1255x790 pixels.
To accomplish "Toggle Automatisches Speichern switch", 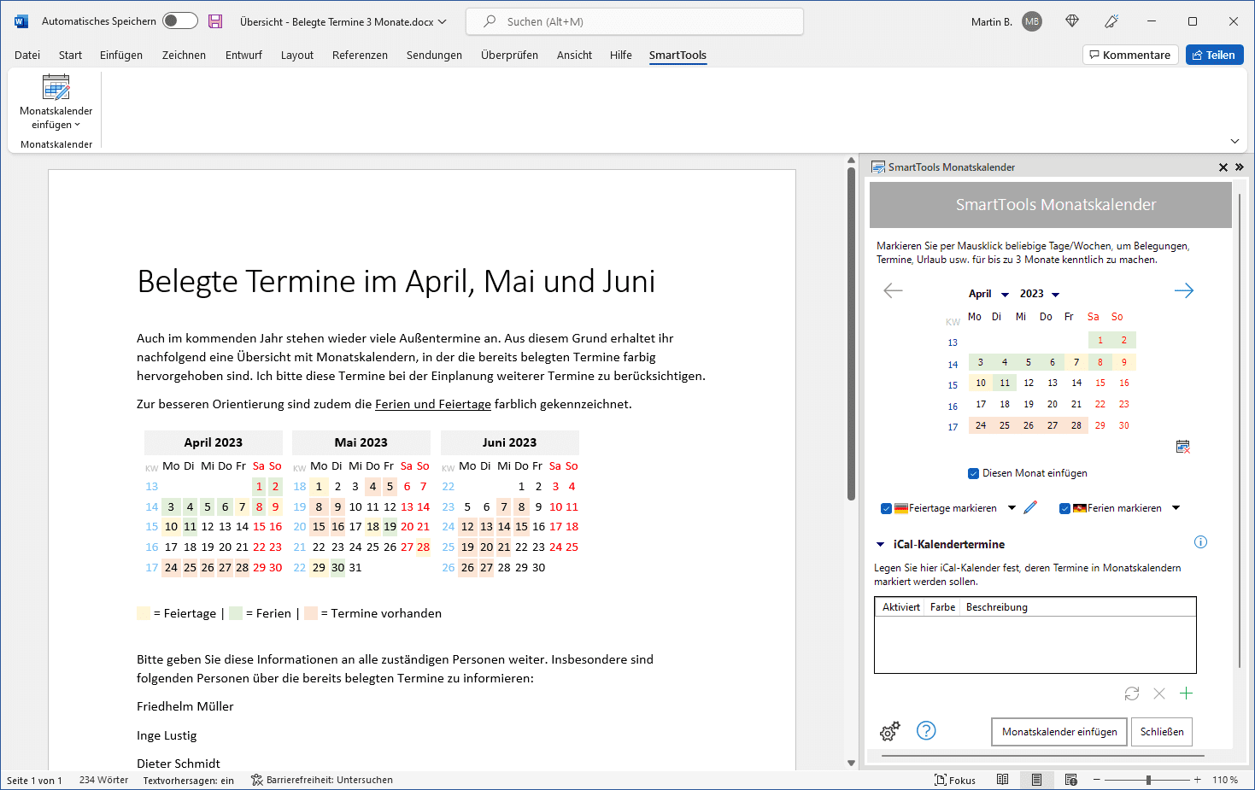I will point(179,21).
